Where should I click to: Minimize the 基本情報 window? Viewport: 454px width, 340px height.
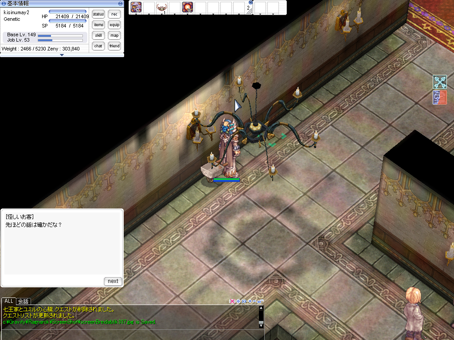(x=120, y=4)
